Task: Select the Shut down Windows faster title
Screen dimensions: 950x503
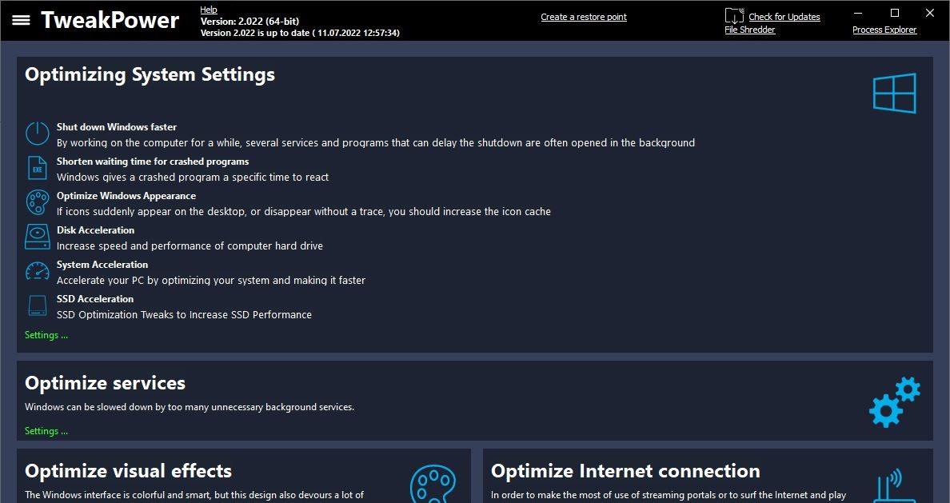Action: (x=116, y=127)
